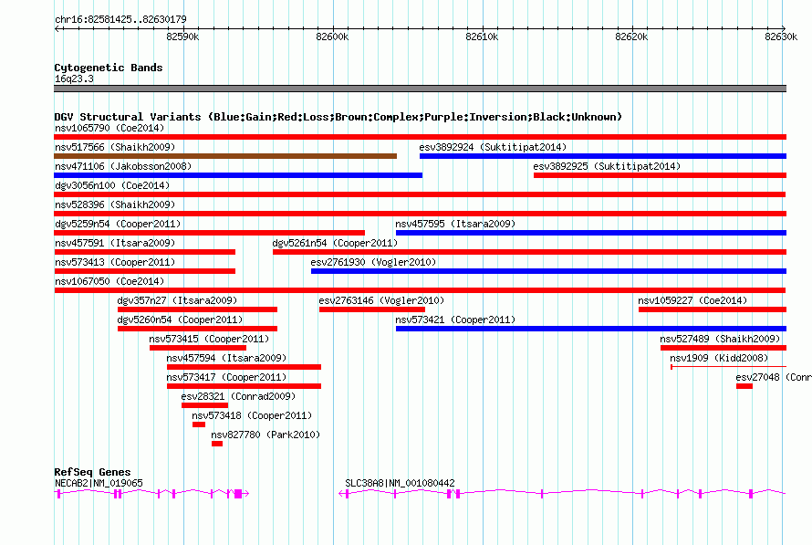Click the NECAB2|NM_019065 gene label
Image resolution: width=812 pixels, height=545 pixels.
99,483
